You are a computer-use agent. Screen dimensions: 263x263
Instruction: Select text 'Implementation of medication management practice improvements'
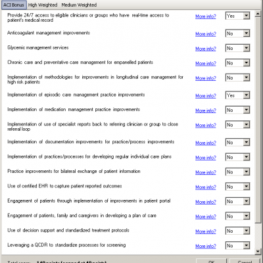(x=74, y=110)
